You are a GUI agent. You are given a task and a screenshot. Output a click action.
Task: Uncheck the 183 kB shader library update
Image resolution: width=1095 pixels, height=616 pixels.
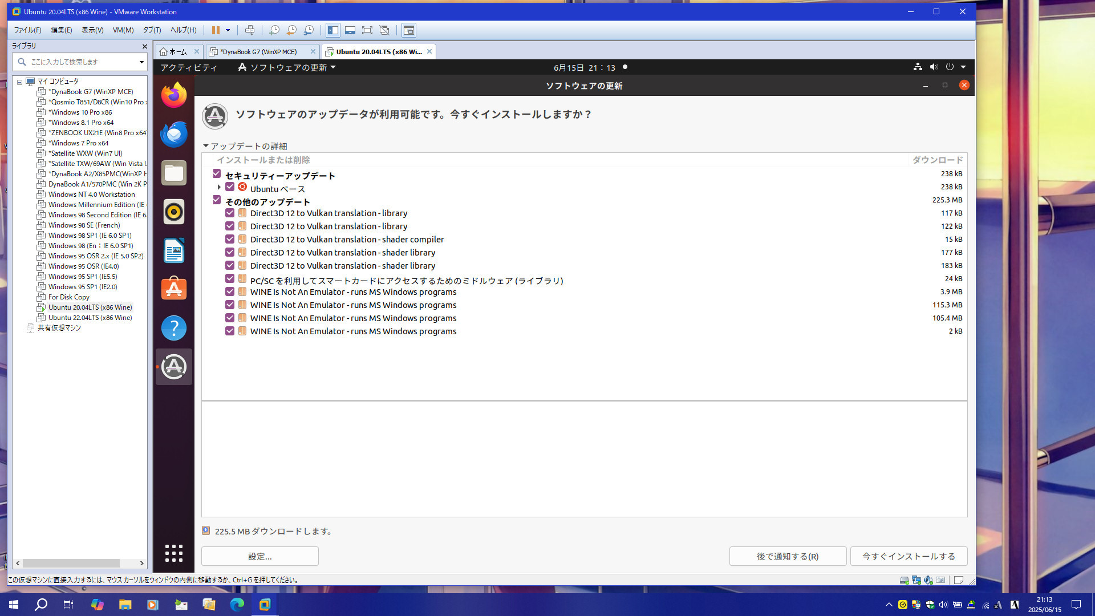(x=230, y=266)
